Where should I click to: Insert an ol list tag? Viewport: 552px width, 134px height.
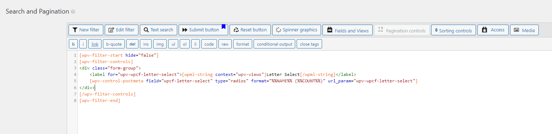pyautogui.click(x=185, y=44)
